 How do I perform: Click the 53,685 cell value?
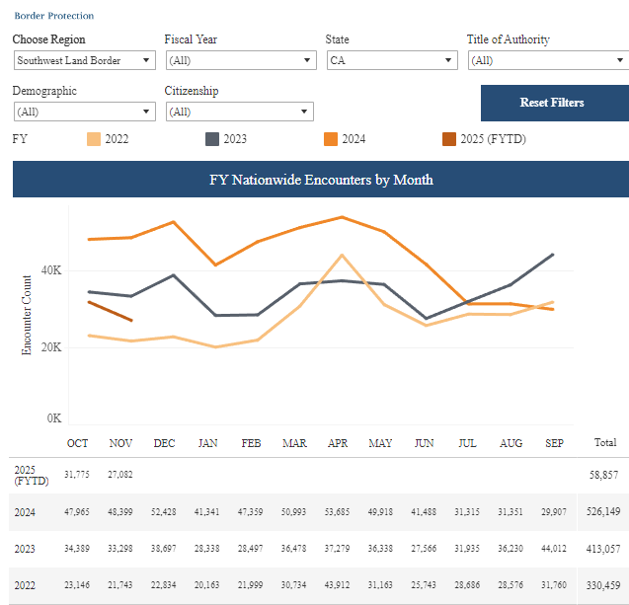coord(337,512)
